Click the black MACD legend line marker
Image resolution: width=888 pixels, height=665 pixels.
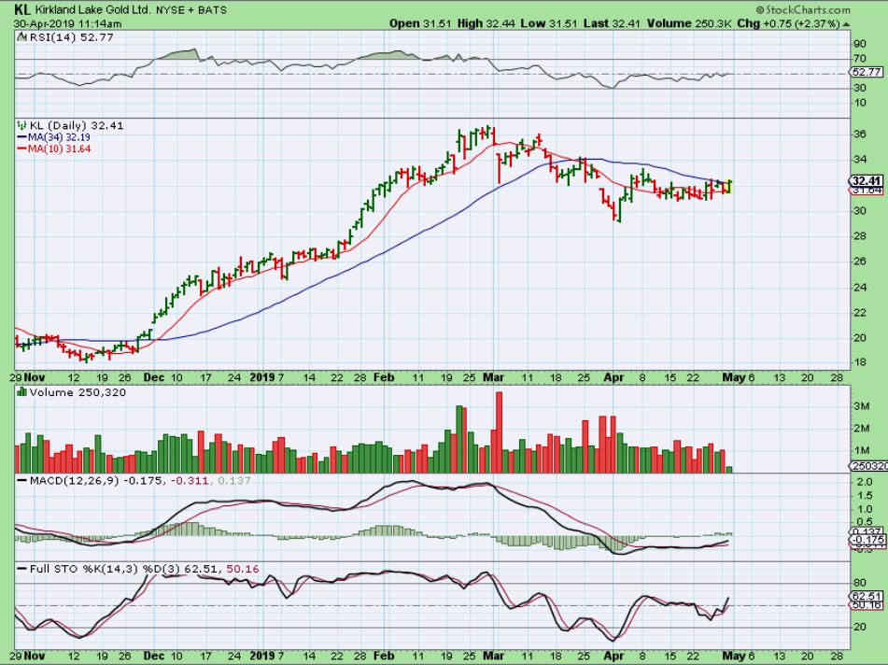click(x=22, y=480)
